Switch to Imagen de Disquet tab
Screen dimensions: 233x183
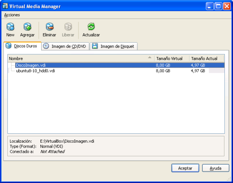113,47
